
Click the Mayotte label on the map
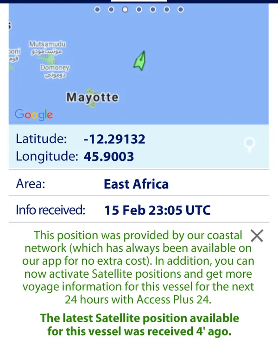point(92,97)
